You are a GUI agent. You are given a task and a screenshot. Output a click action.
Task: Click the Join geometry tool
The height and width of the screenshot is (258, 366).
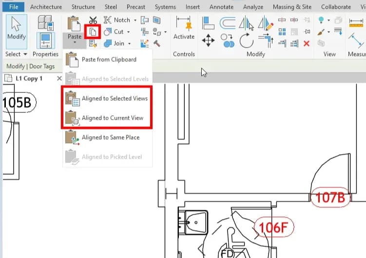pos(114,43)
